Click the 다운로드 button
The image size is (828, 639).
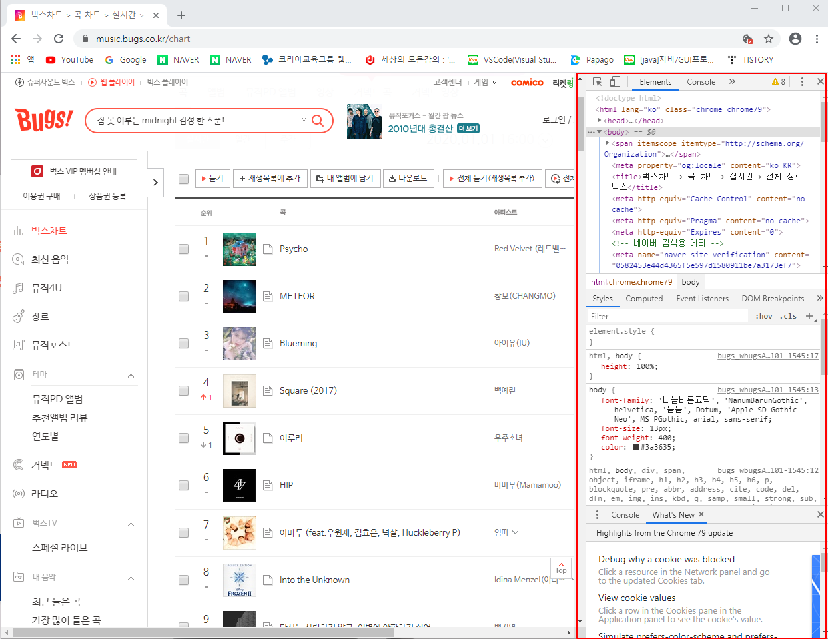point(408,179)
